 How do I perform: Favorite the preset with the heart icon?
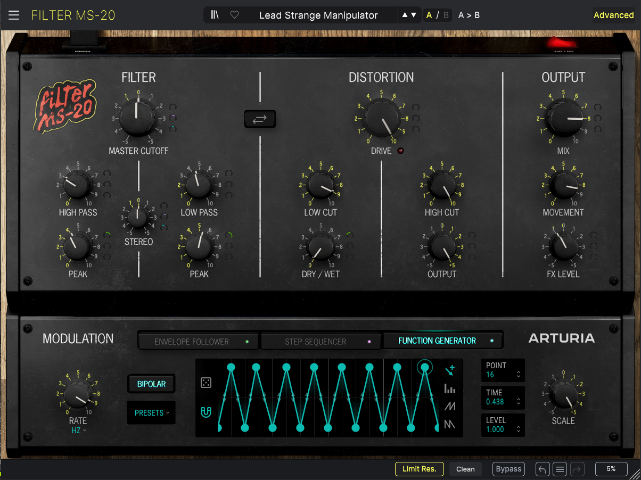click(x=234, y=15)
